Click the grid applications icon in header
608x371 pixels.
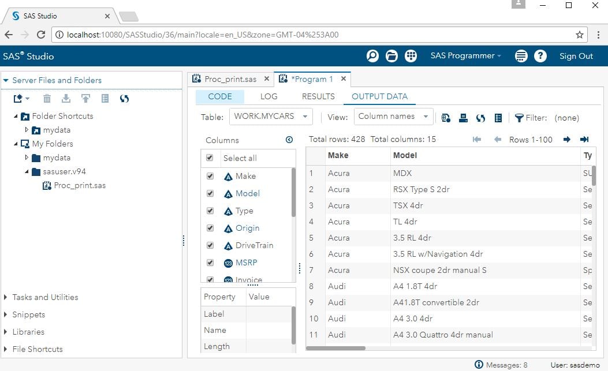[x=411, y=56]
